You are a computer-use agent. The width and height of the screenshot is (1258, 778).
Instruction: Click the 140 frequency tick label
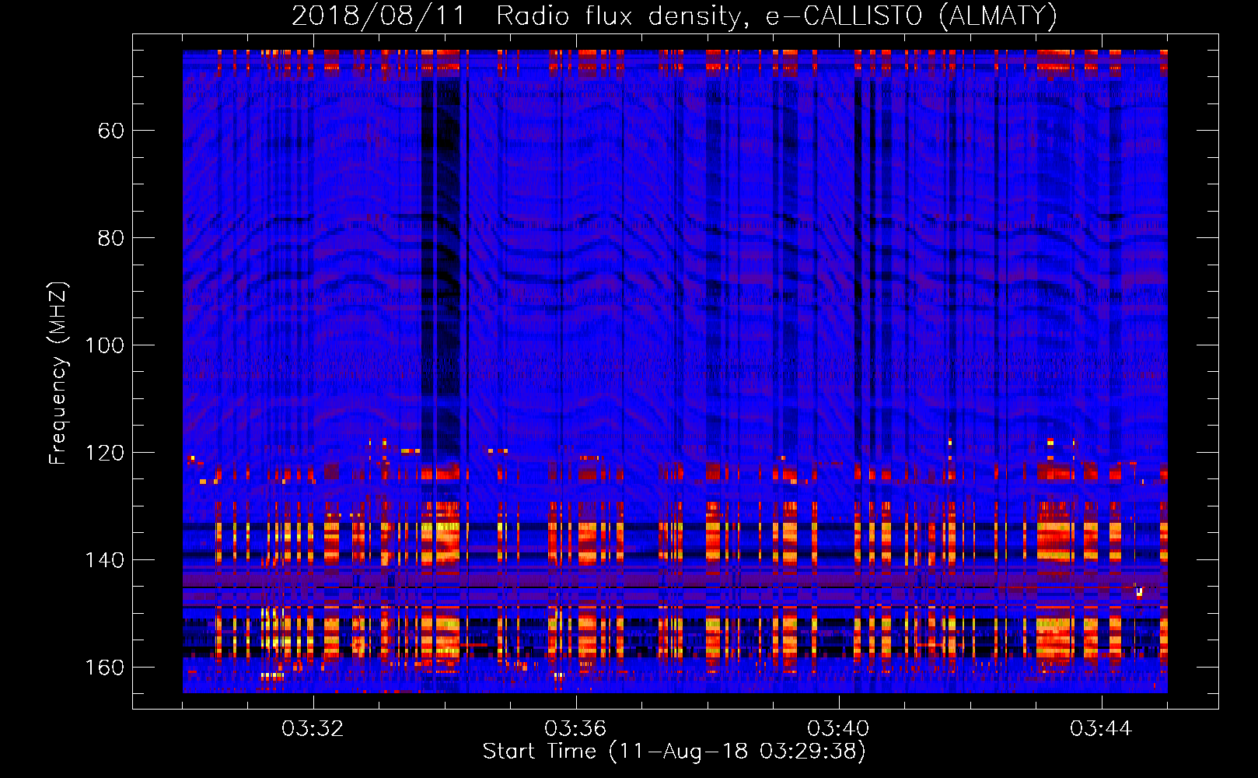(105, 560)
